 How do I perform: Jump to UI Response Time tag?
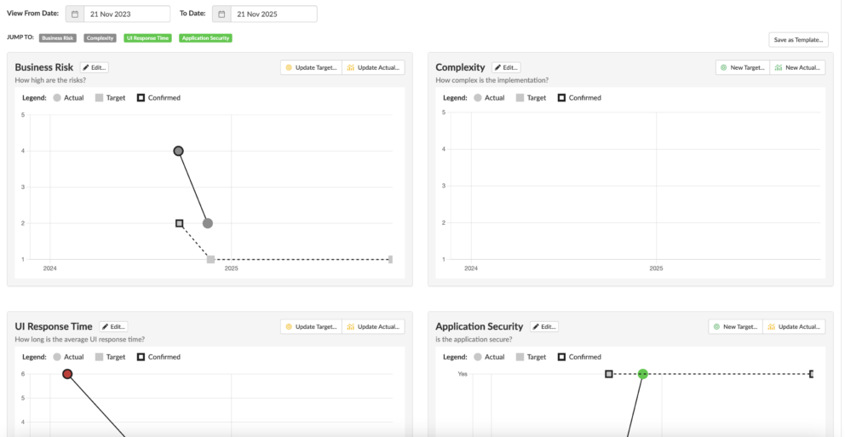[x=147, y=38]
